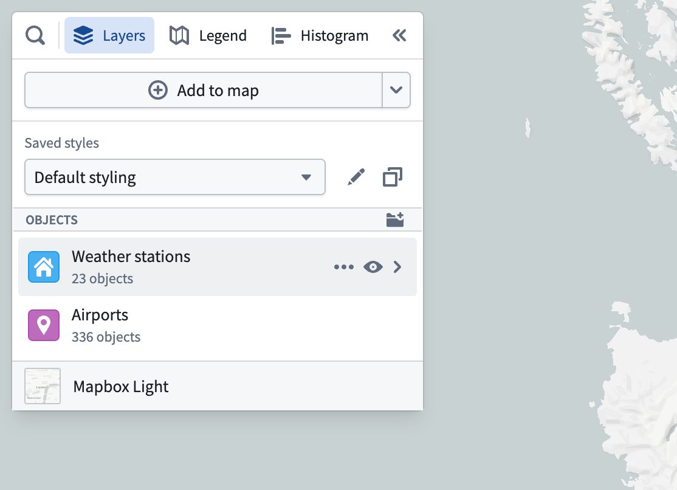
Task: Collapse the panel with double chevron
Action: 399,35
